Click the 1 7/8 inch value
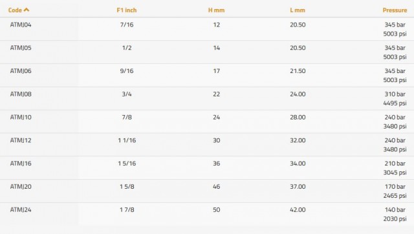 pos(127,209)
